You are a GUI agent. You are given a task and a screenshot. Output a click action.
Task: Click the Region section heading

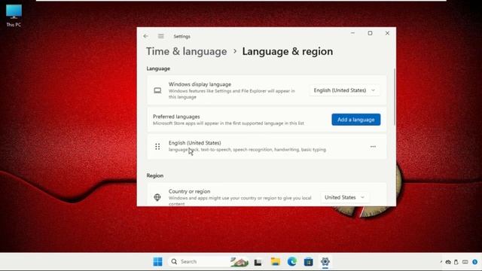pyautogui.click(x=155, y=175)
